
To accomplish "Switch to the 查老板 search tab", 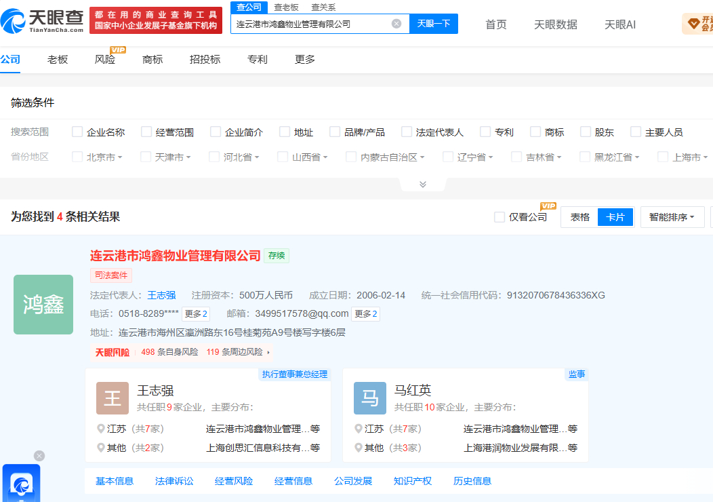I will (x=287, y=7).
